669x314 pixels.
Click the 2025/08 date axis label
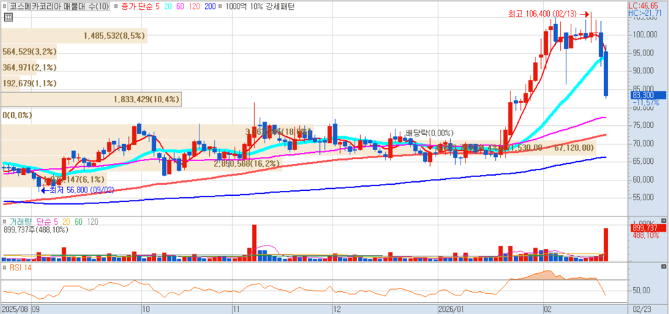15,309
